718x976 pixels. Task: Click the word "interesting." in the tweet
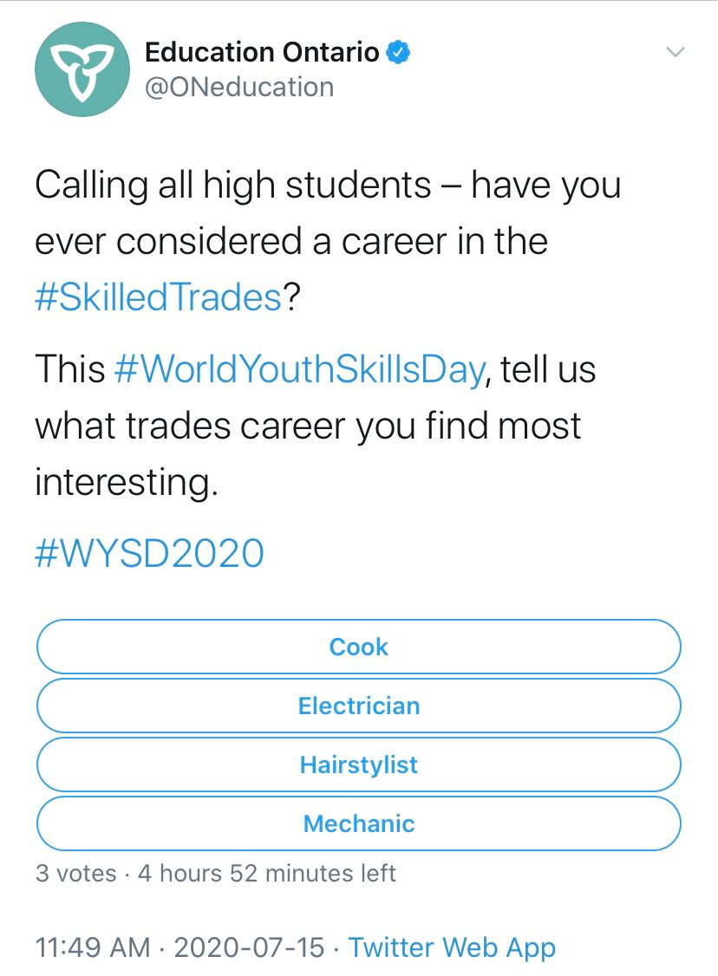pyautogui.click(x=126, y=482)
